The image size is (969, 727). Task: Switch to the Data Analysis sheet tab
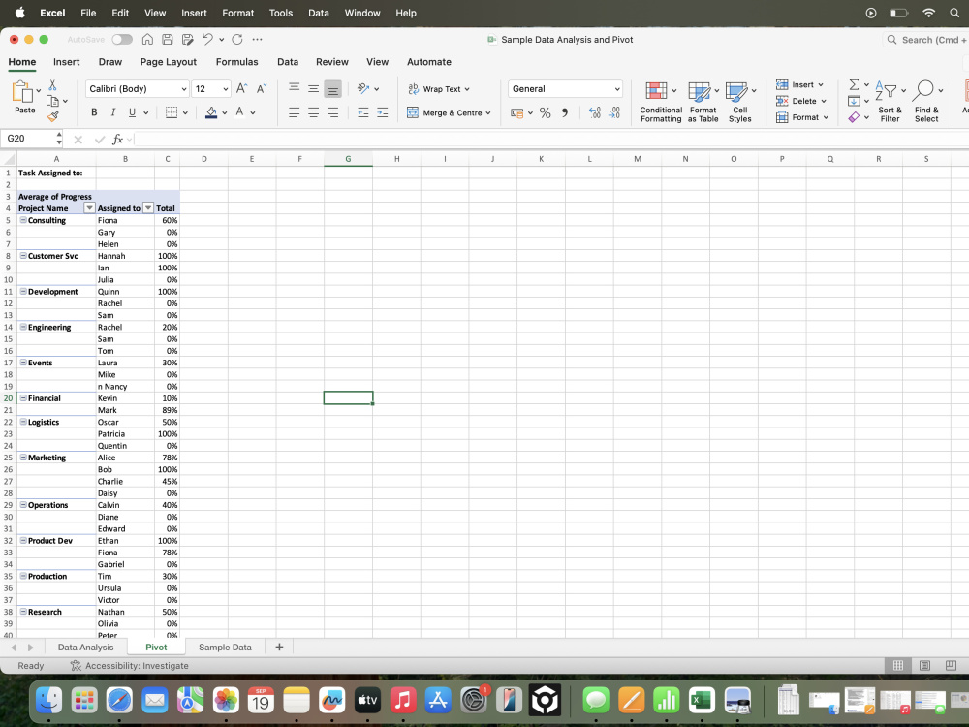pos(85,648)
